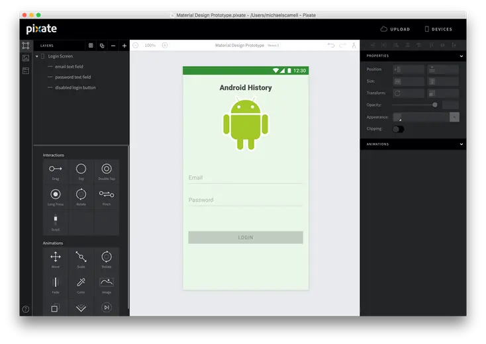The width and height of the screenshot is (486, 344).
Task: Select the Move animation
Action: 56,260
